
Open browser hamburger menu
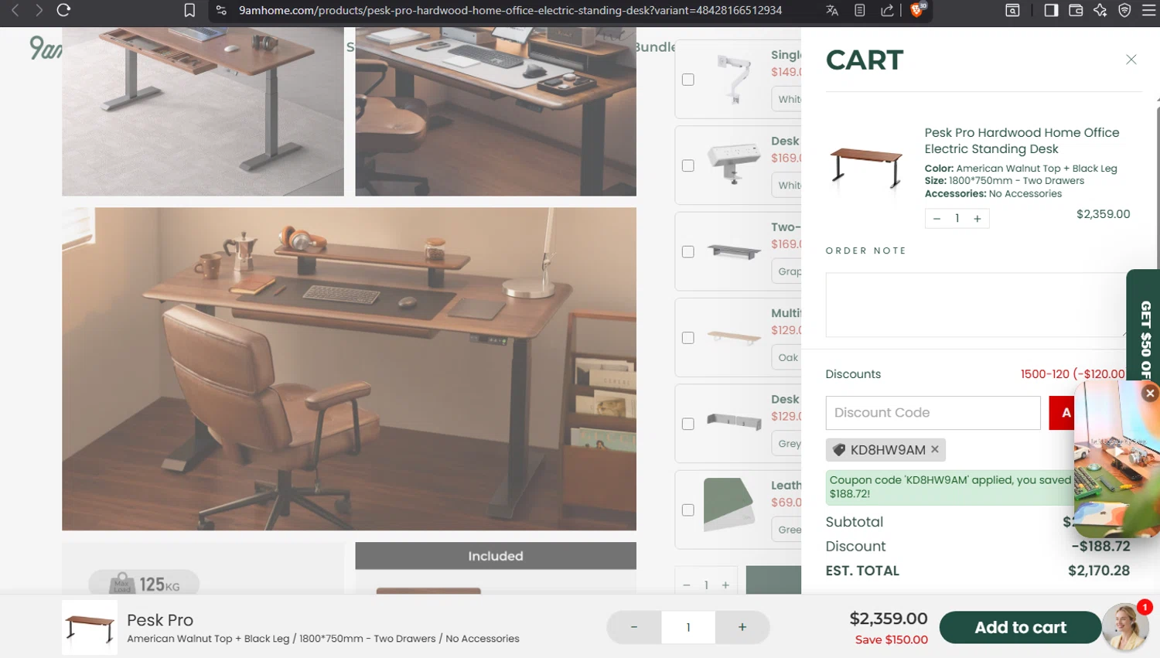point(1149,10)
